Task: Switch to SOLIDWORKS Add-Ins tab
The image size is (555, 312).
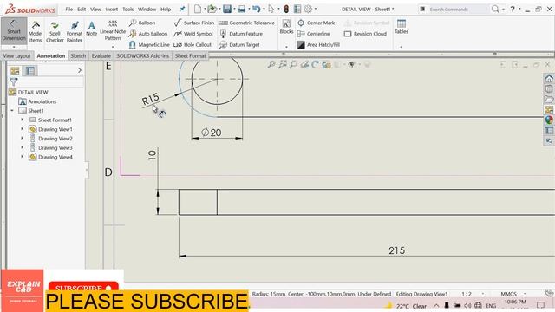Action: 142,55
